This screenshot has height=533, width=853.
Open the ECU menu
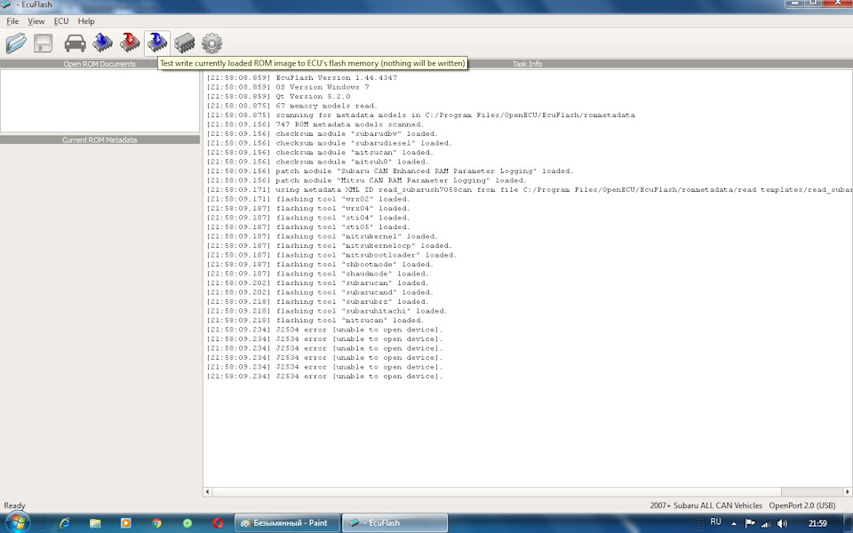(61, 21)
